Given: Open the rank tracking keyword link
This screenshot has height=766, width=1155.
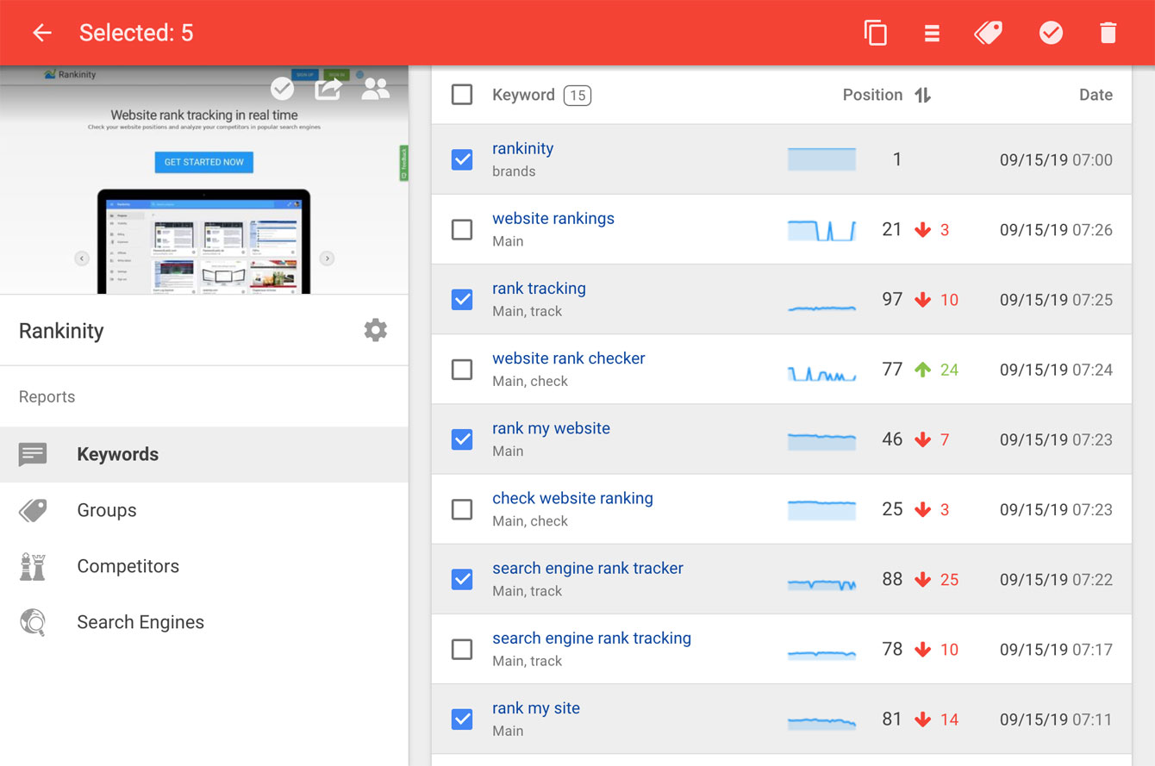Looking at the screenshot, I should [x=539, y=288].
